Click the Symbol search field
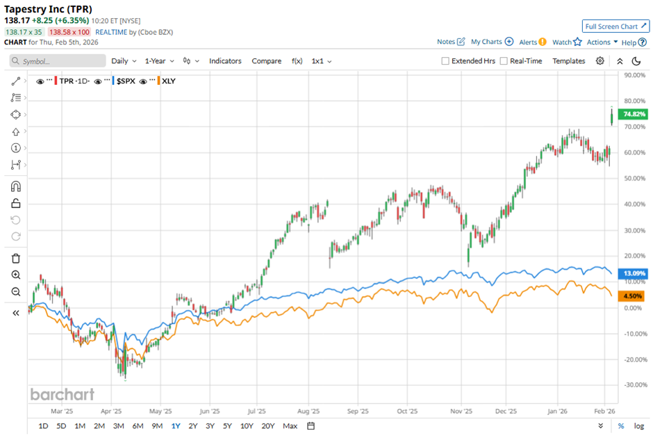This screenshot has width=653, height=436. [58, 61]
